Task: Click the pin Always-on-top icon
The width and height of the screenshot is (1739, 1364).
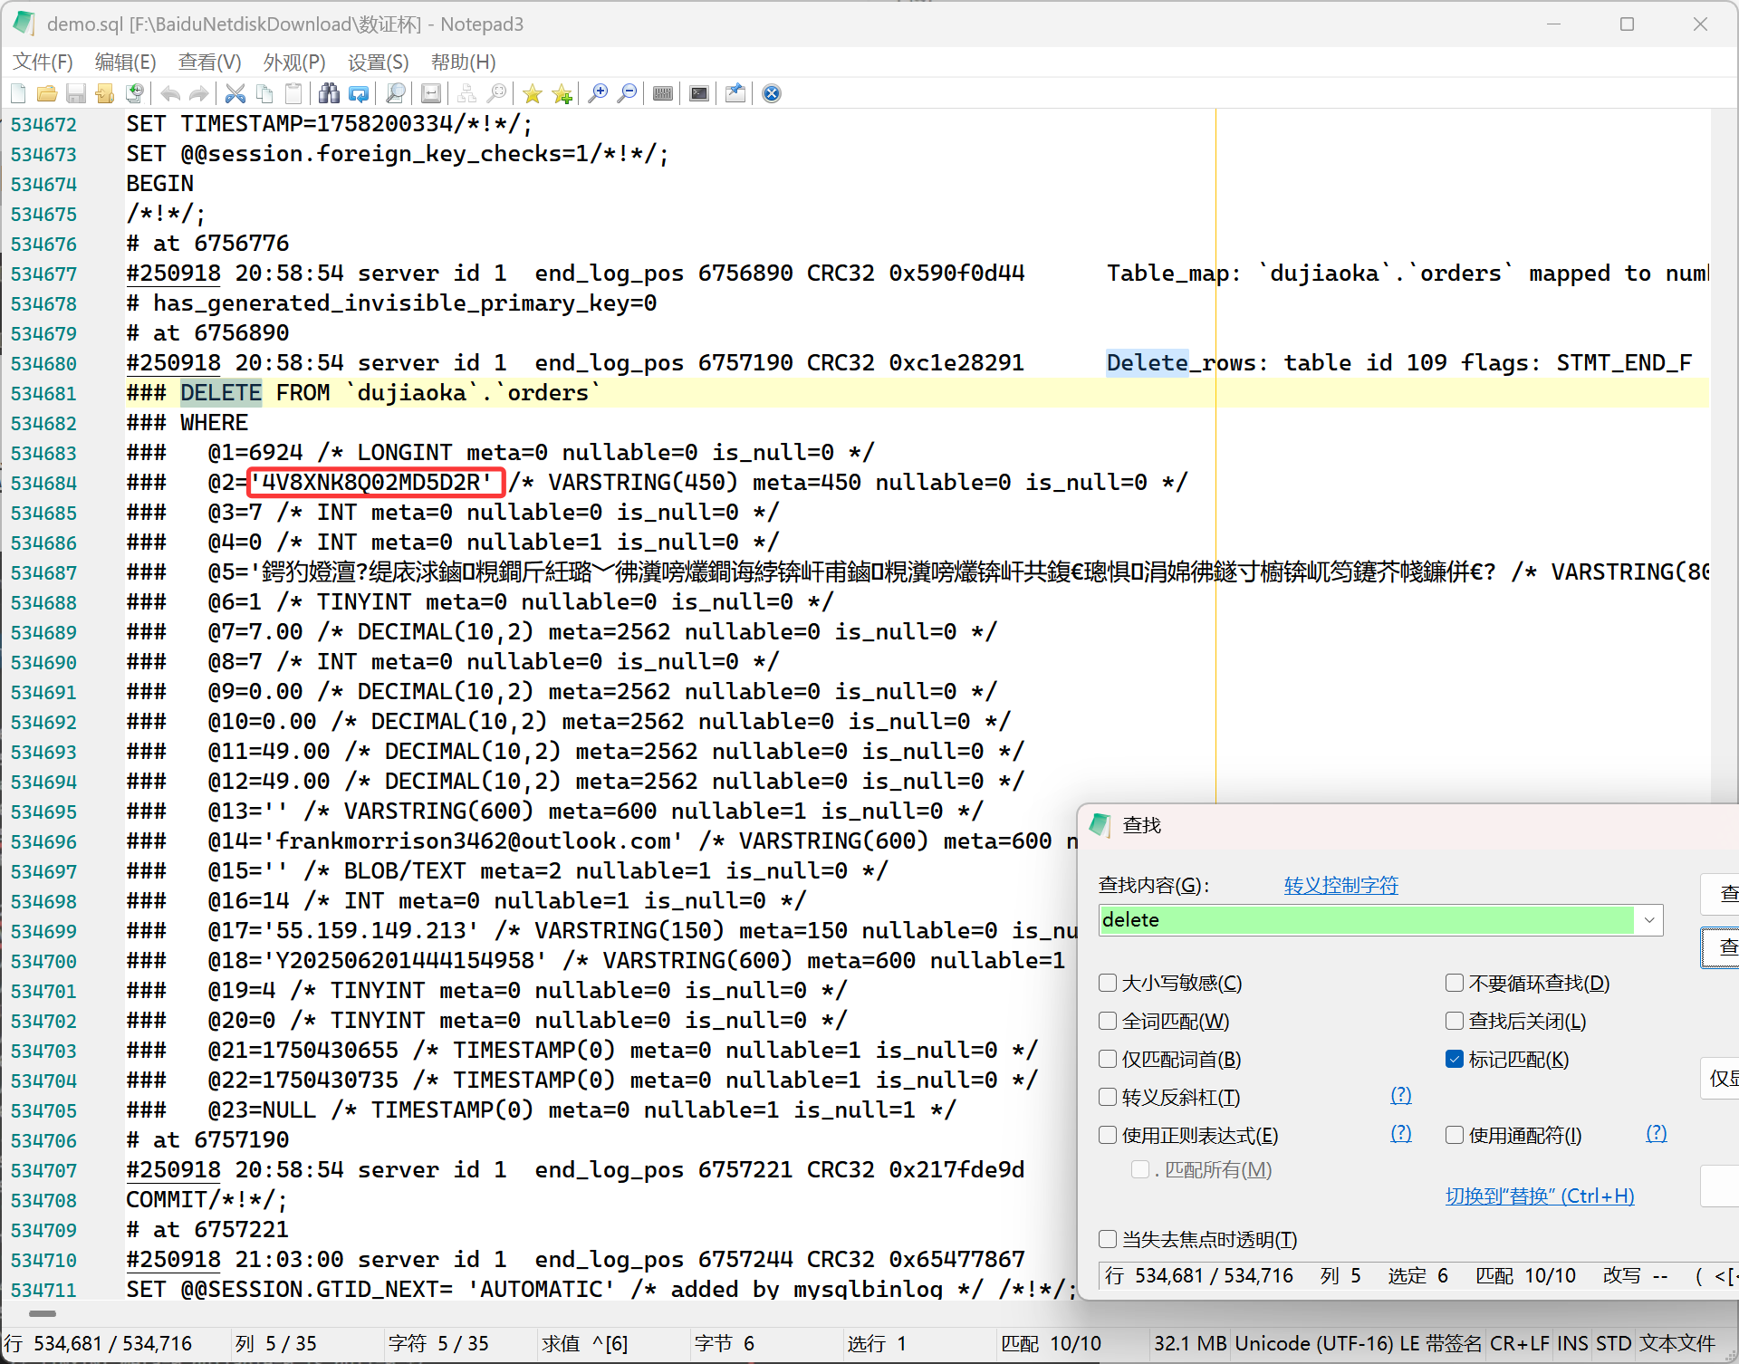Action: [x=735, y=93]
